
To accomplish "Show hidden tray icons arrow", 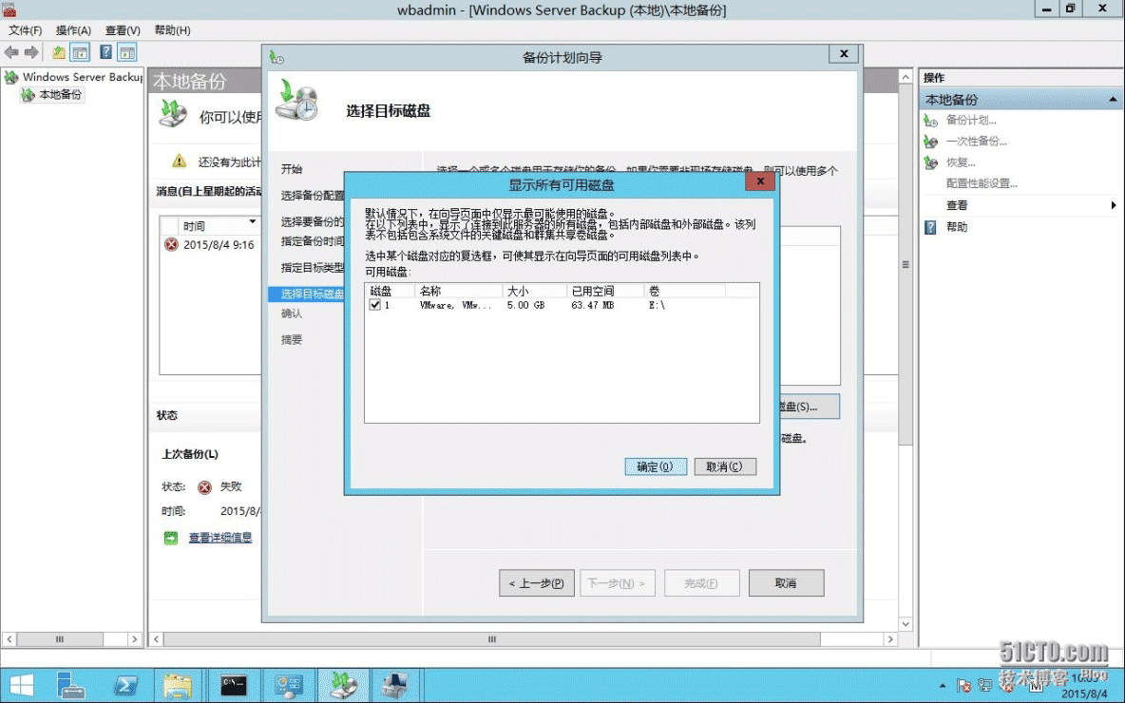I will [x=942, y=686].
